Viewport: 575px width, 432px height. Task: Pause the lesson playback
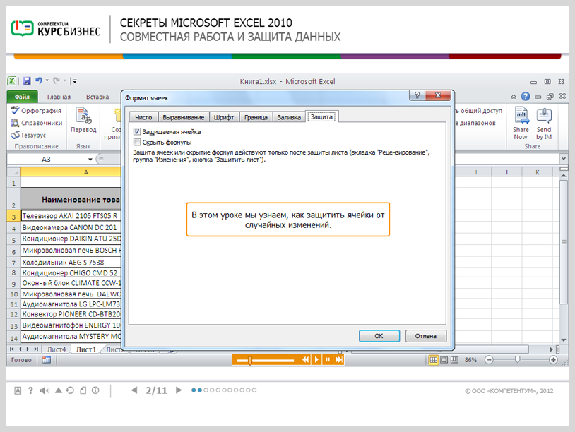[328, 360]
